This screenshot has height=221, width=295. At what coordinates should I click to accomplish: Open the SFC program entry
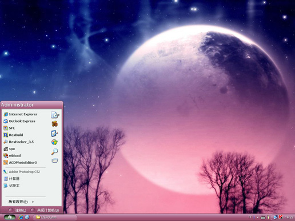pyautogui.click(x=9, y=128)
